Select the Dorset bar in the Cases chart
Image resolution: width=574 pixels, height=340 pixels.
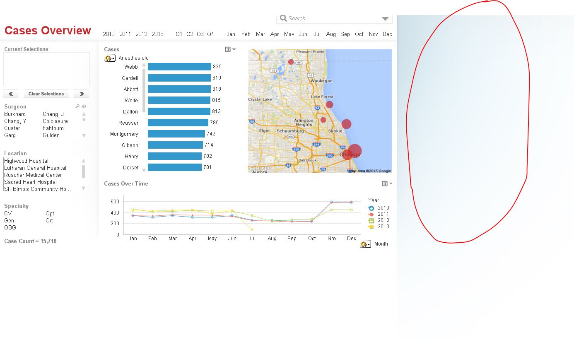175,167
